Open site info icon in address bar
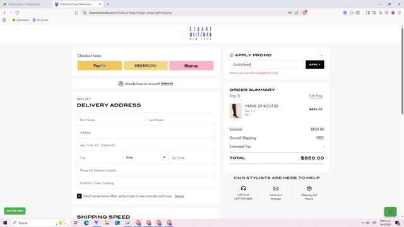Image resolution: width=404 pixels, height=227 pixels. point(84,13)
